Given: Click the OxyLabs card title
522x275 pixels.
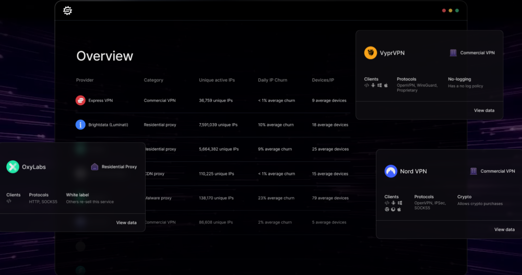Looking at the screenshot, I should pos(34,167).
